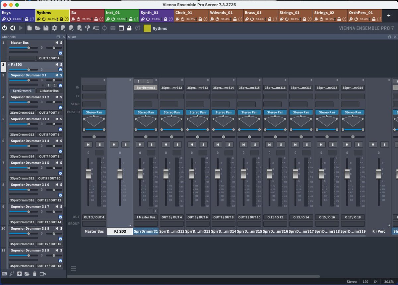Add an output using the plus under SprrDrmmr31 fader
This screenshot has height=285, width=398.
click(155, 211)
